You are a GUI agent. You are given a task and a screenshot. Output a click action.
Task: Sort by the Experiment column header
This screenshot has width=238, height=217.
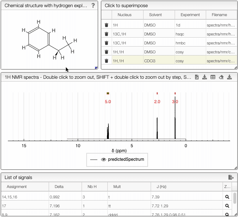tap(190, 15)
